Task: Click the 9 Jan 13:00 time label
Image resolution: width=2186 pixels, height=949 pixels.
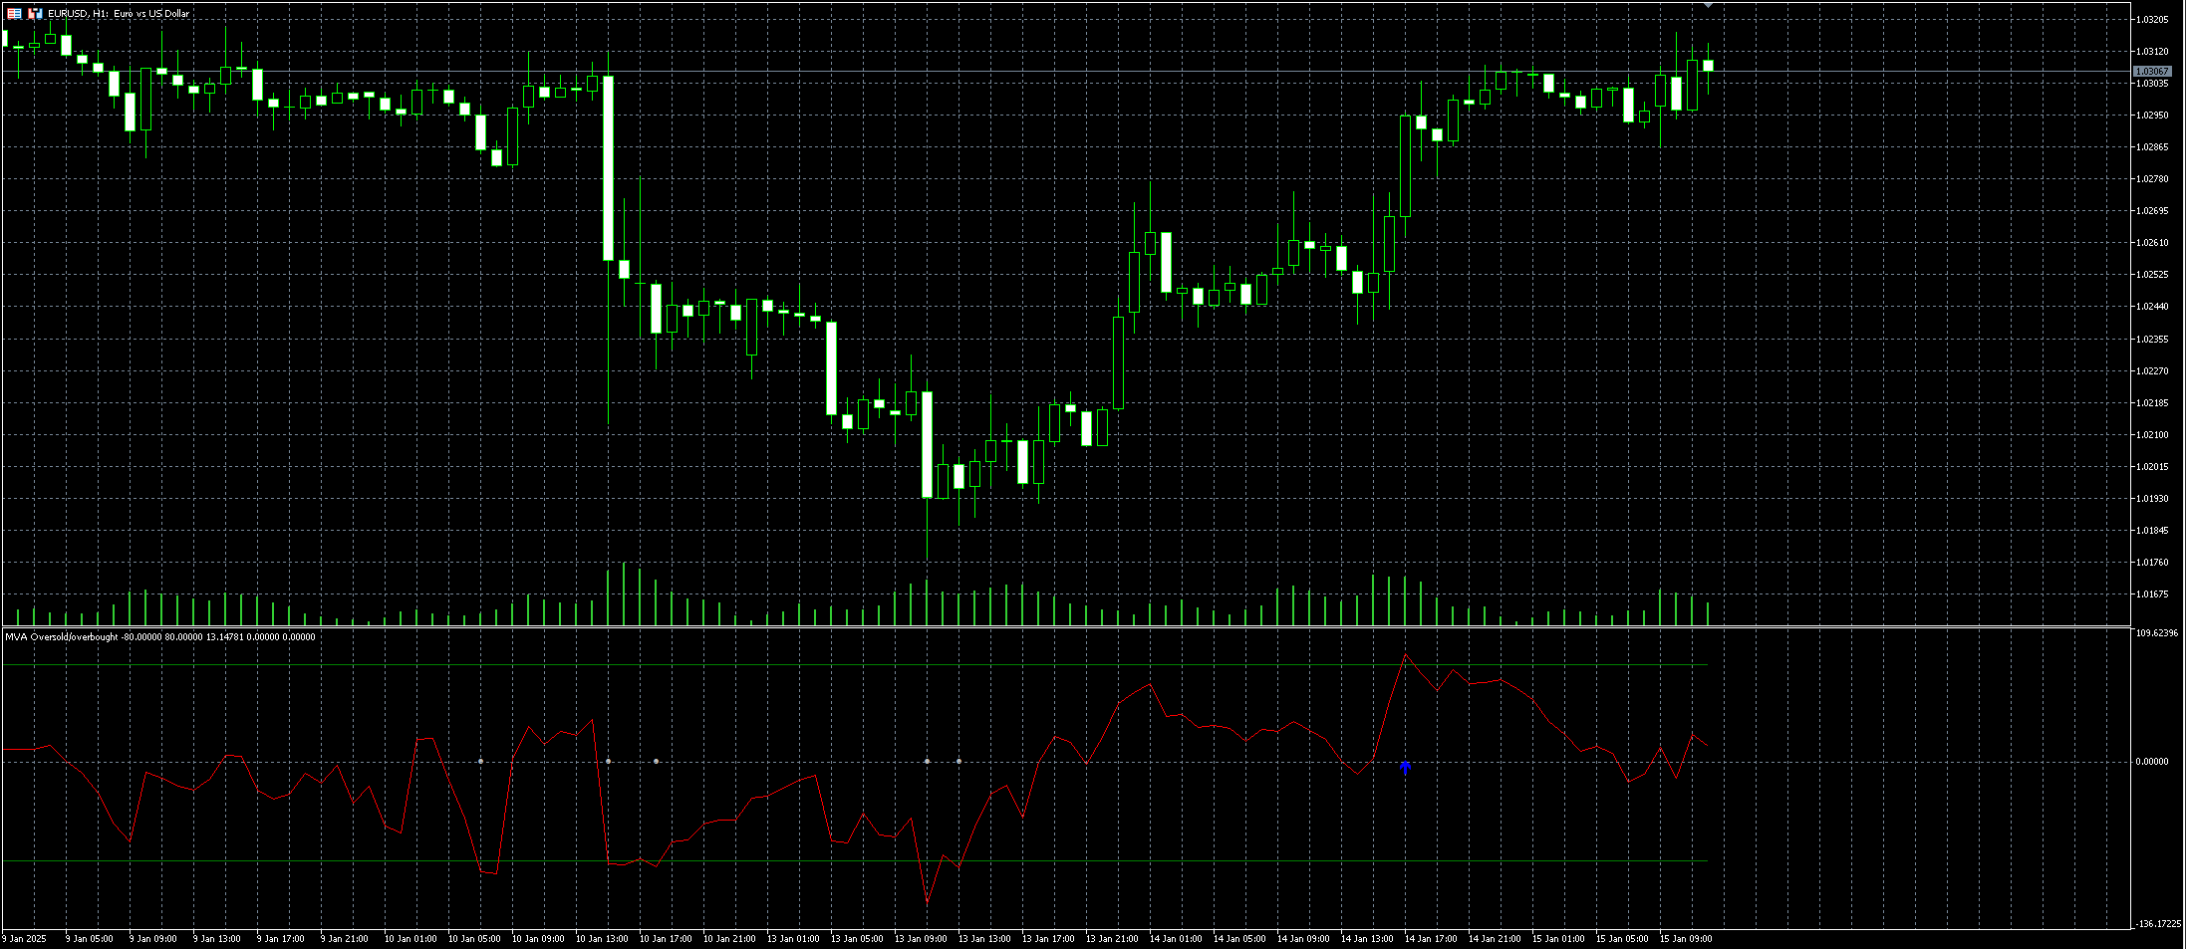Action: coord(216,939)
